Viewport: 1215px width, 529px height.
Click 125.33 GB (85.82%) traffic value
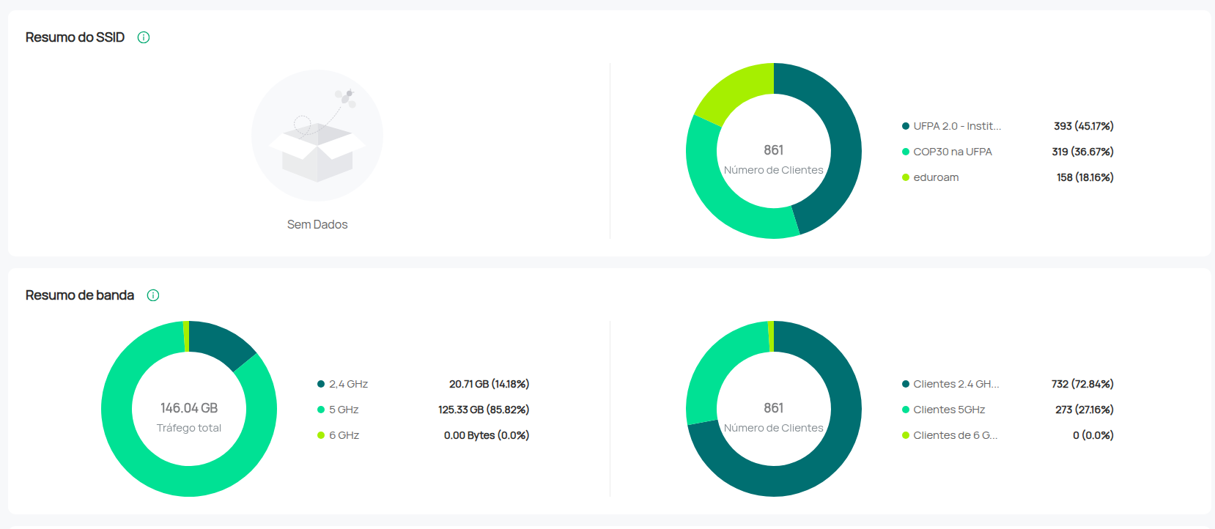click(x=484, y=410)
